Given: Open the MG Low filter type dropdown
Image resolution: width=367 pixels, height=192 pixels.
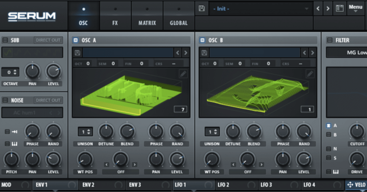Looking at the screenshot, I should (x=347, y=53).
